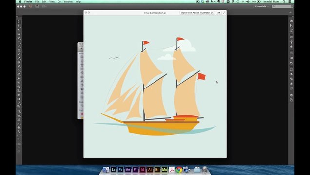Open the Finder menu
310x175 pixels.
point(28,2)
